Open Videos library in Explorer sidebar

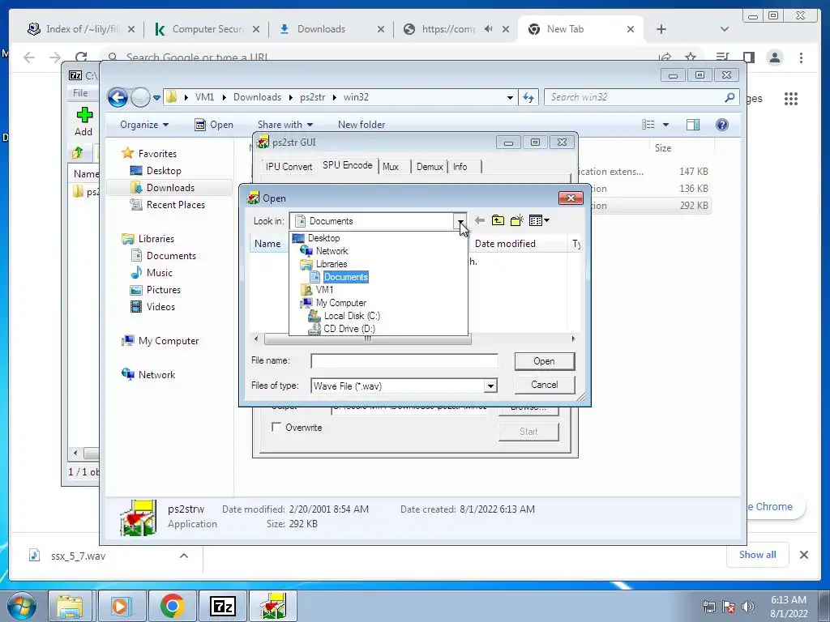(x=160, y=307)
